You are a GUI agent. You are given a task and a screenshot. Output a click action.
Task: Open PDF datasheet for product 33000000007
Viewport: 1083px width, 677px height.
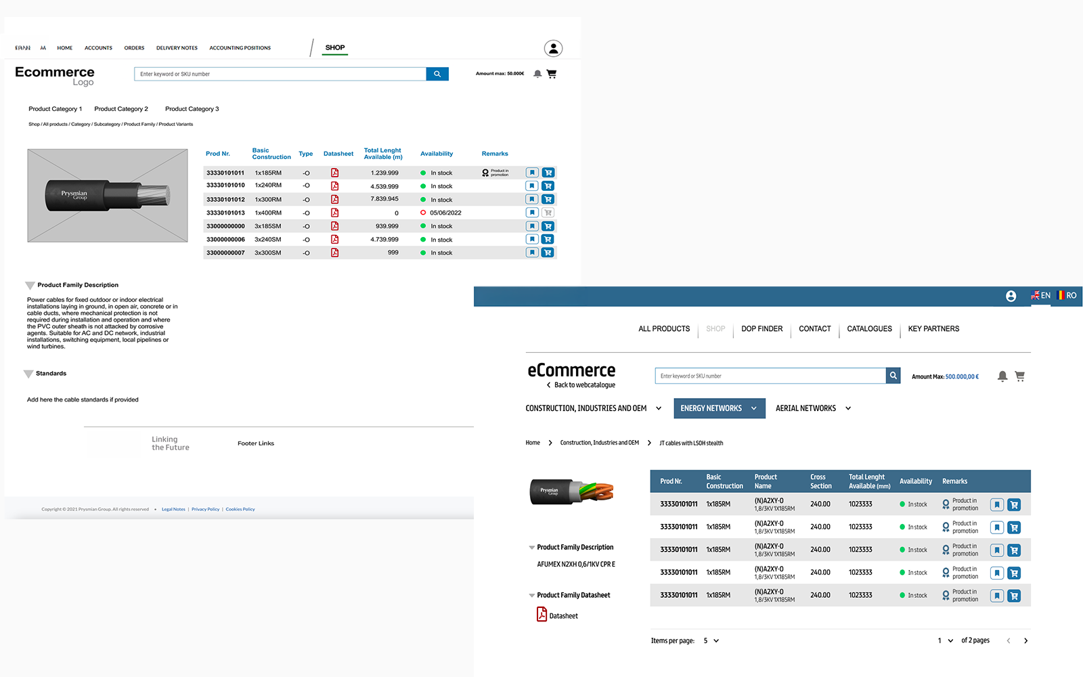pos(334,253)
